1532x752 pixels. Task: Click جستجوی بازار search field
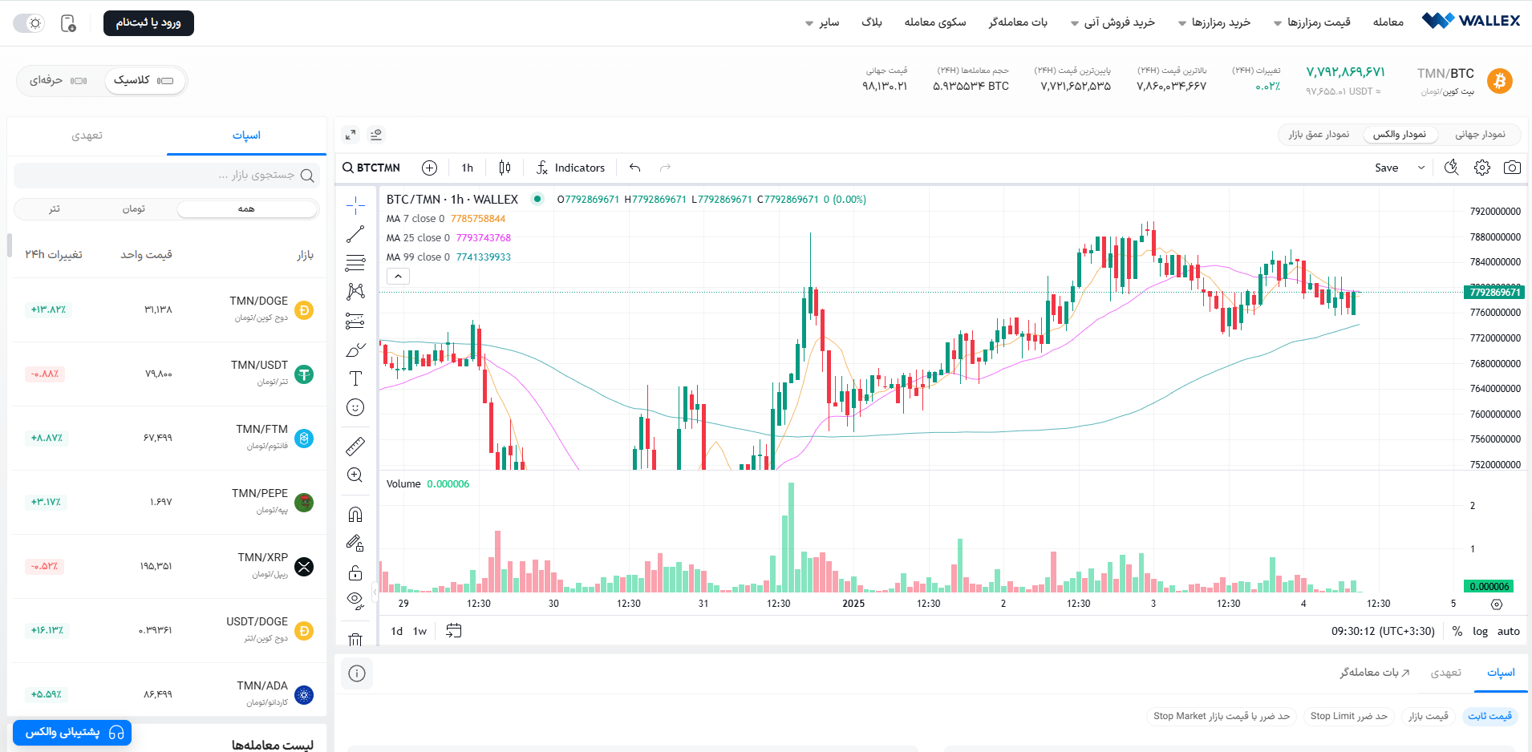pyautogui.click(x=167, y=175)
